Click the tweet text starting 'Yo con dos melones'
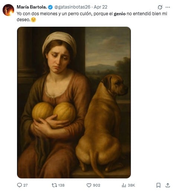 pos(92,16)
